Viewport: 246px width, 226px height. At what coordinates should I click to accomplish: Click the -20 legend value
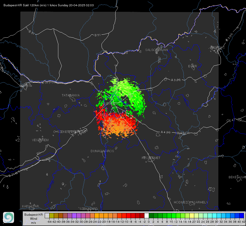click(104, 222)
